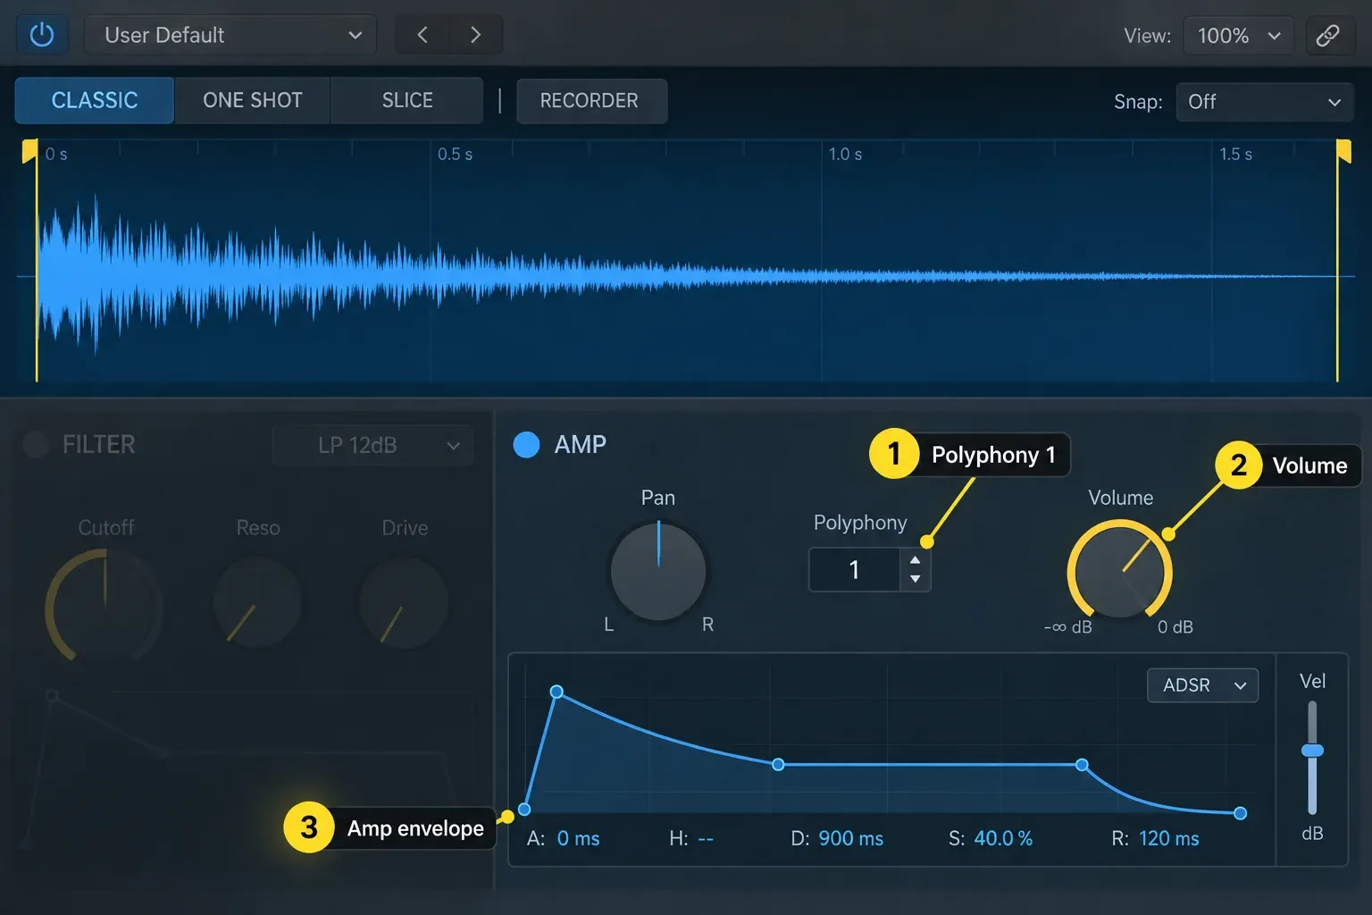Enable the FILTER section
Viewport: 1372px width, 915px height.
(x=36, y=444)
